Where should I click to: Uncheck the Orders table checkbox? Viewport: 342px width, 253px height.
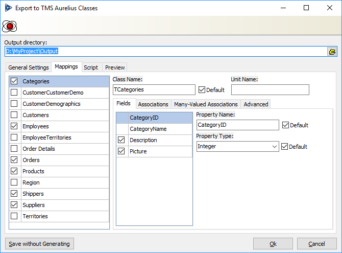tap(14, 160)
